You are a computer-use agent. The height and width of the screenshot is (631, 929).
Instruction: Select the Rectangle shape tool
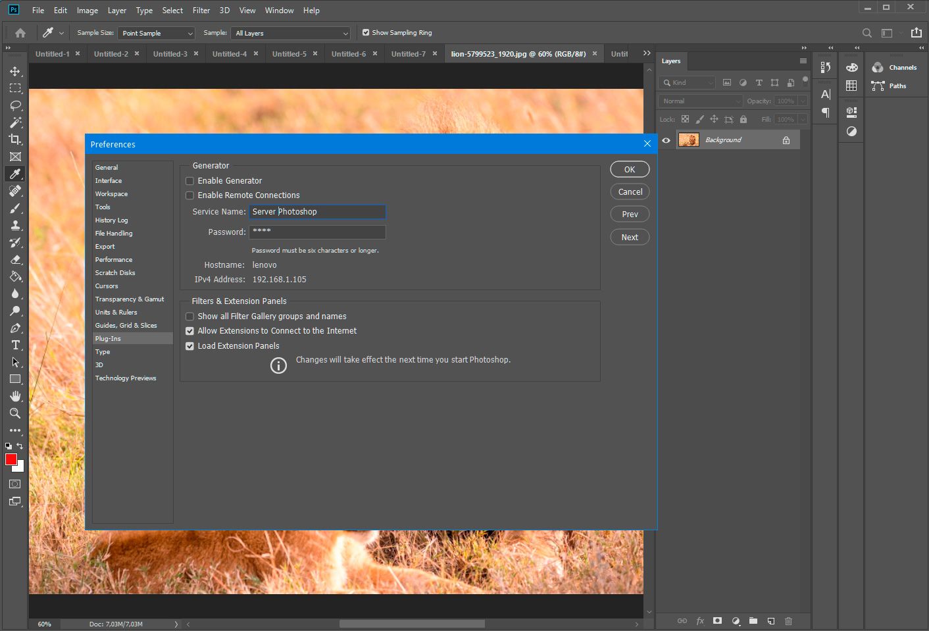[15, 379]
